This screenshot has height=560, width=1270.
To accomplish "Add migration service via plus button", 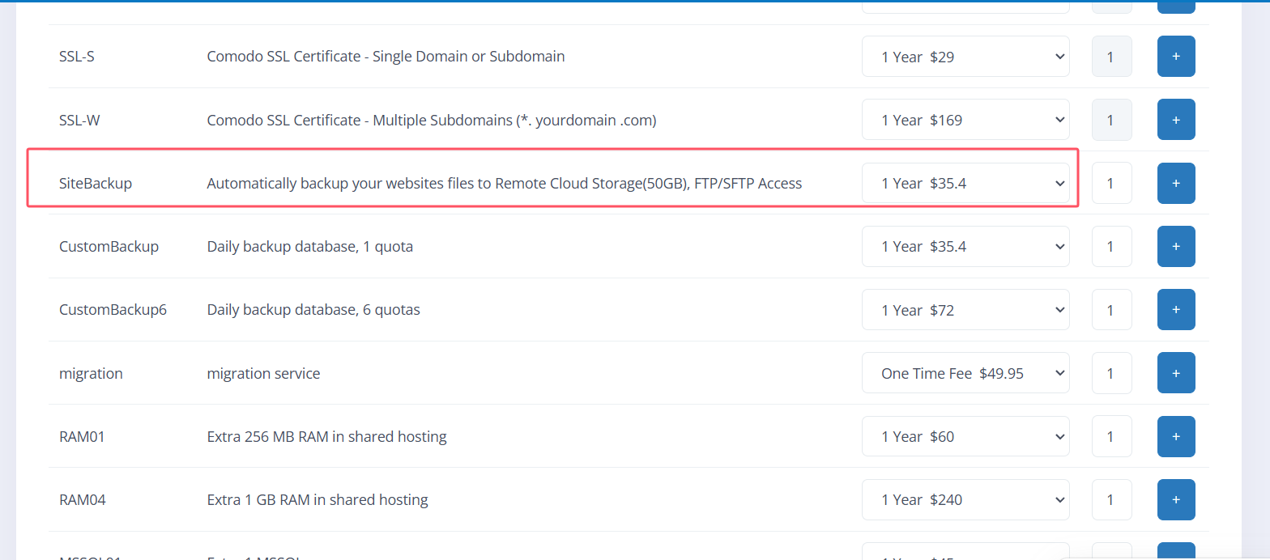I will [x=1175, y=373].
